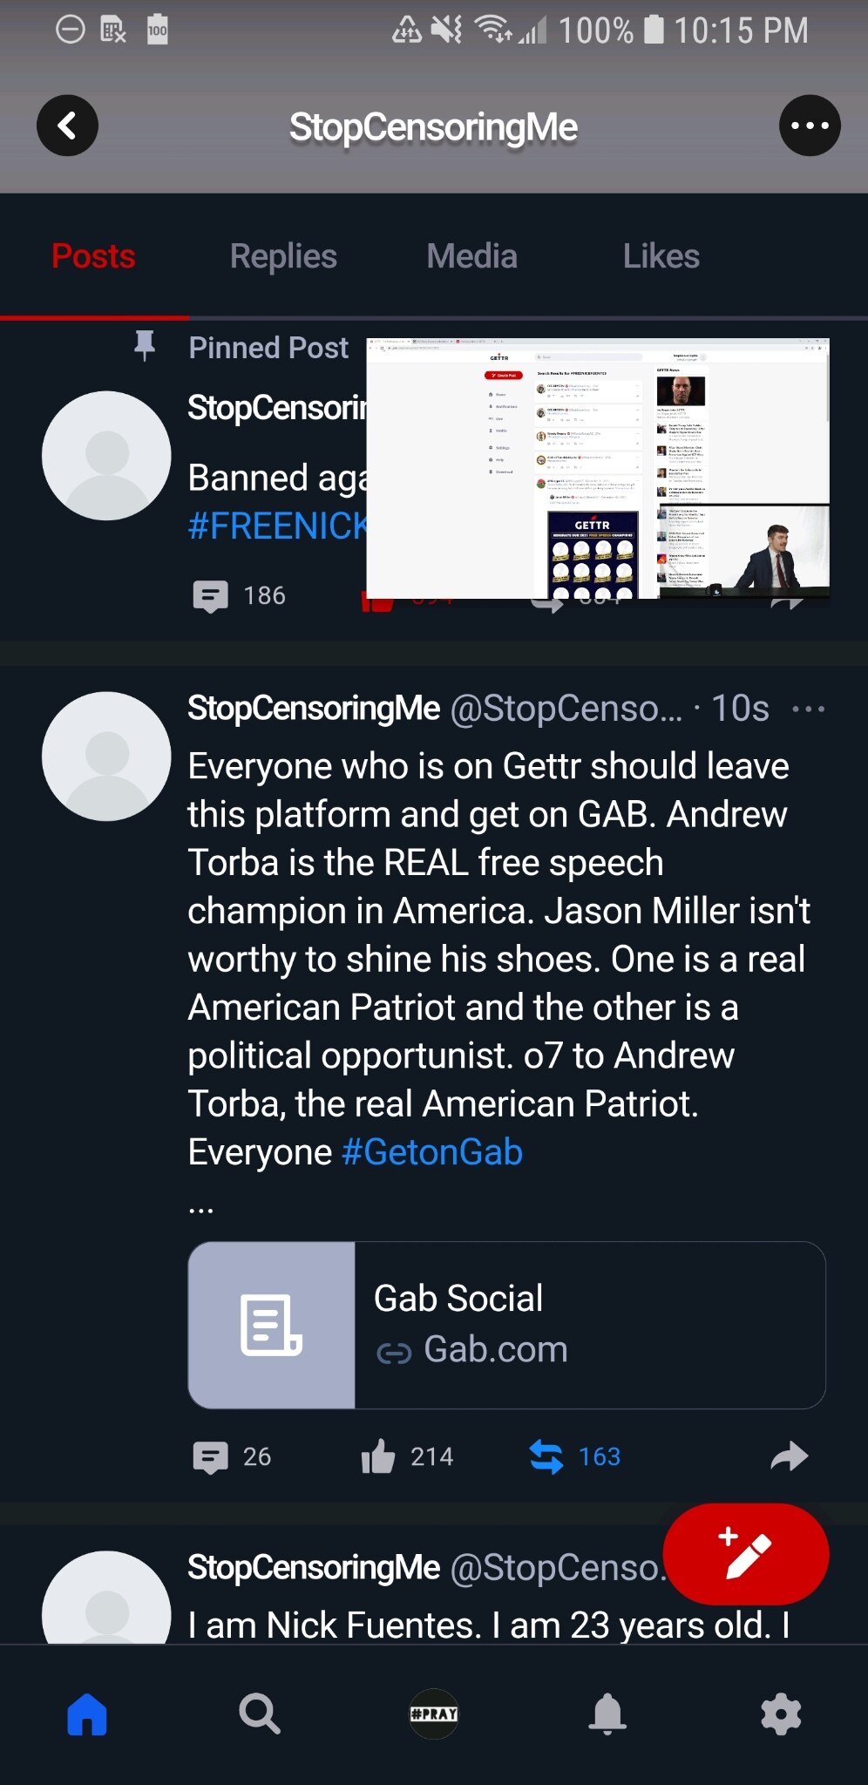Open the compose new post editor
The width and height of the screenshot is (868, 1785).
click(x=745, y=1552)
